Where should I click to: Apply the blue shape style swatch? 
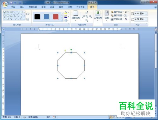(x=46, y=17)
